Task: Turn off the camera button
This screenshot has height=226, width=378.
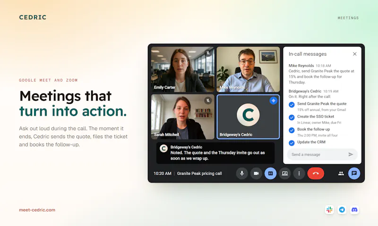Action: pos(256,173)
